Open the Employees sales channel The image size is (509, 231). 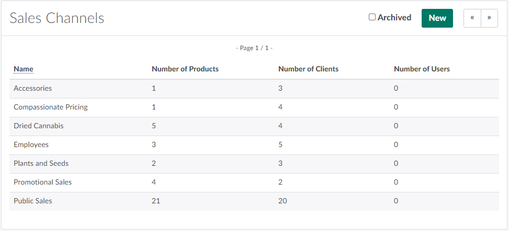click(x=31, y=145)
